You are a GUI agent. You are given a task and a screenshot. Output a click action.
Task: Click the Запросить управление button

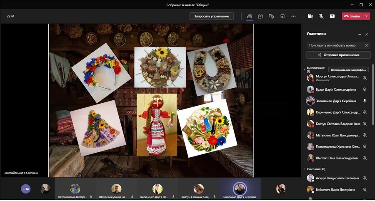tap(211, 16)
